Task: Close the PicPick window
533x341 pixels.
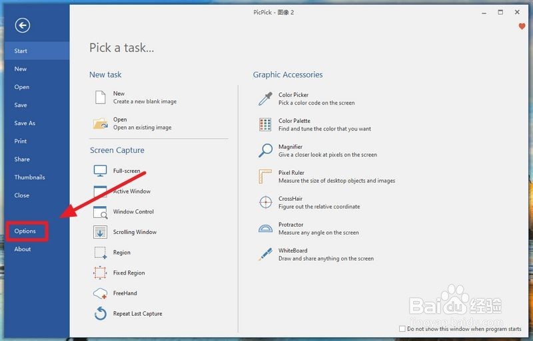Action: [x=517, y=12]
